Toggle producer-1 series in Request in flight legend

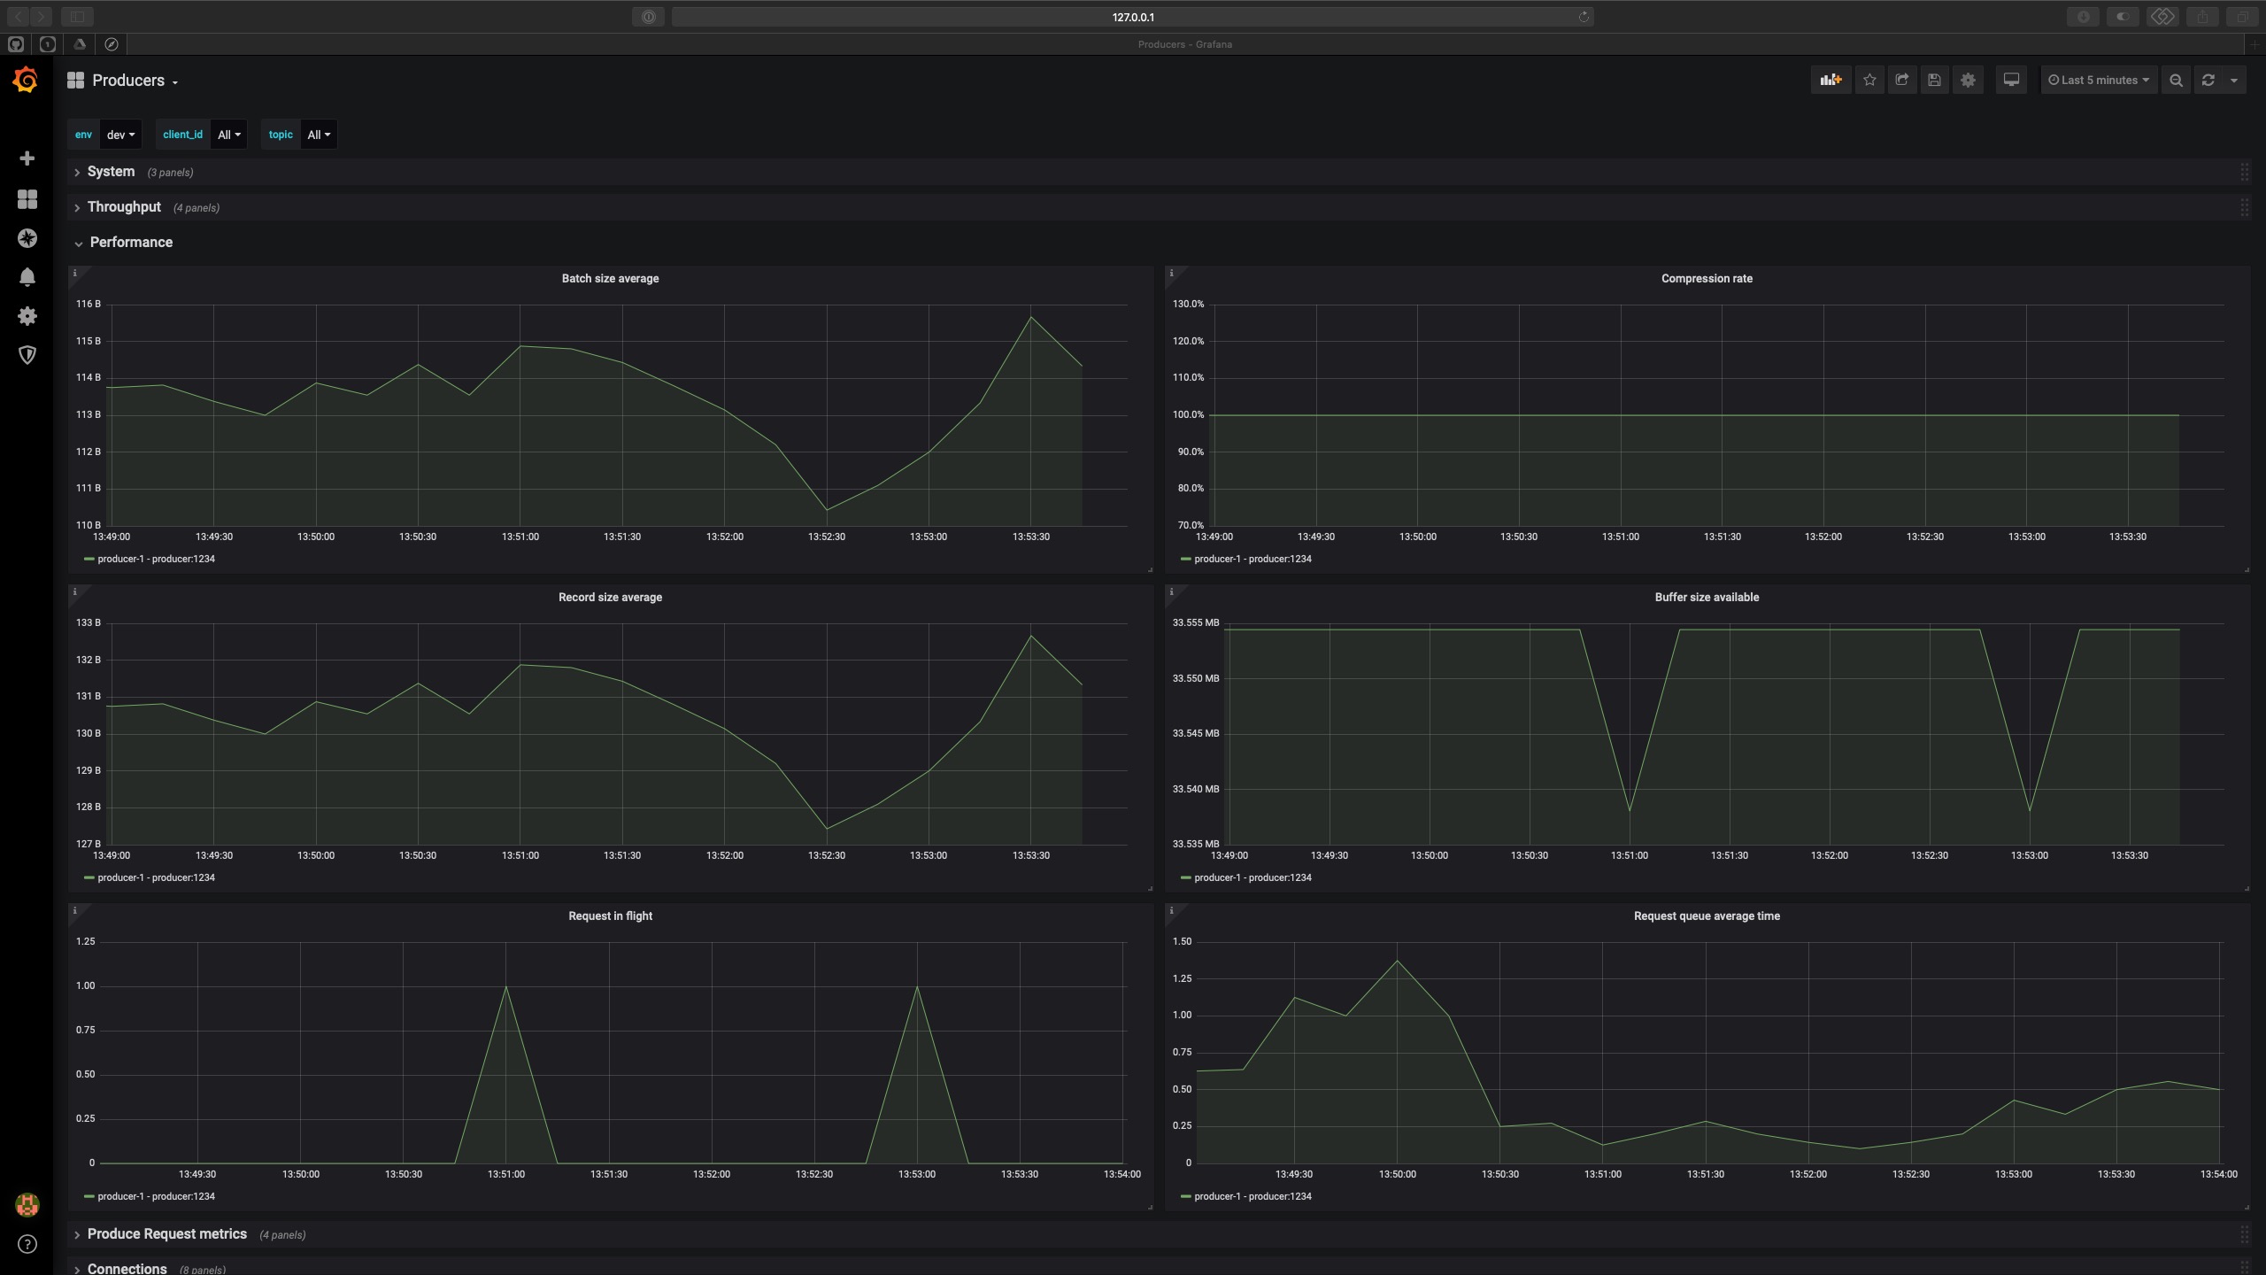[156, 1196]
